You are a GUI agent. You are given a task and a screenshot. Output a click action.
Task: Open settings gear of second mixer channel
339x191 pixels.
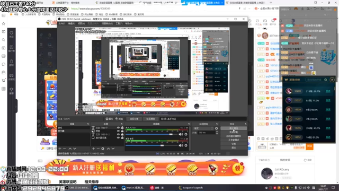[x=186, y=145]
